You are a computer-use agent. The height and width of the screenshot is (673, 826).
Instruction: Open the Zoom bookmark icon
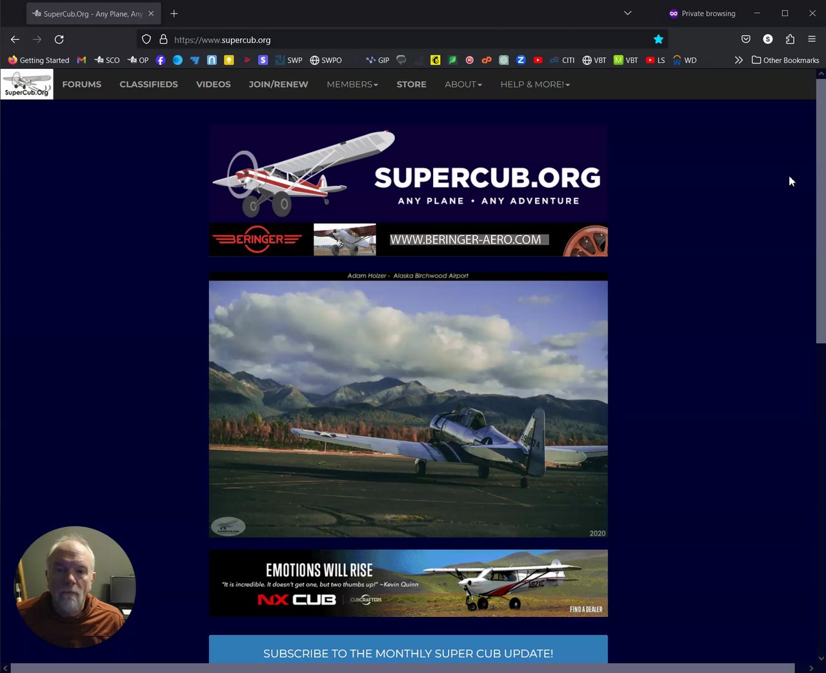click(521, 60)
